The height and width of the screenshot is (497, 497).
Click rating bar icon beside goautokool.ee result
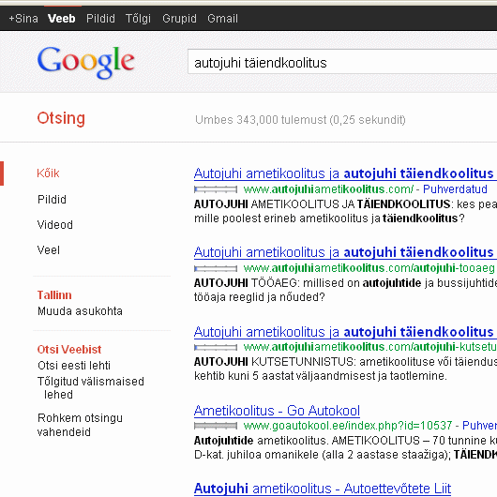pyautogui.click(x=216, y=426)
